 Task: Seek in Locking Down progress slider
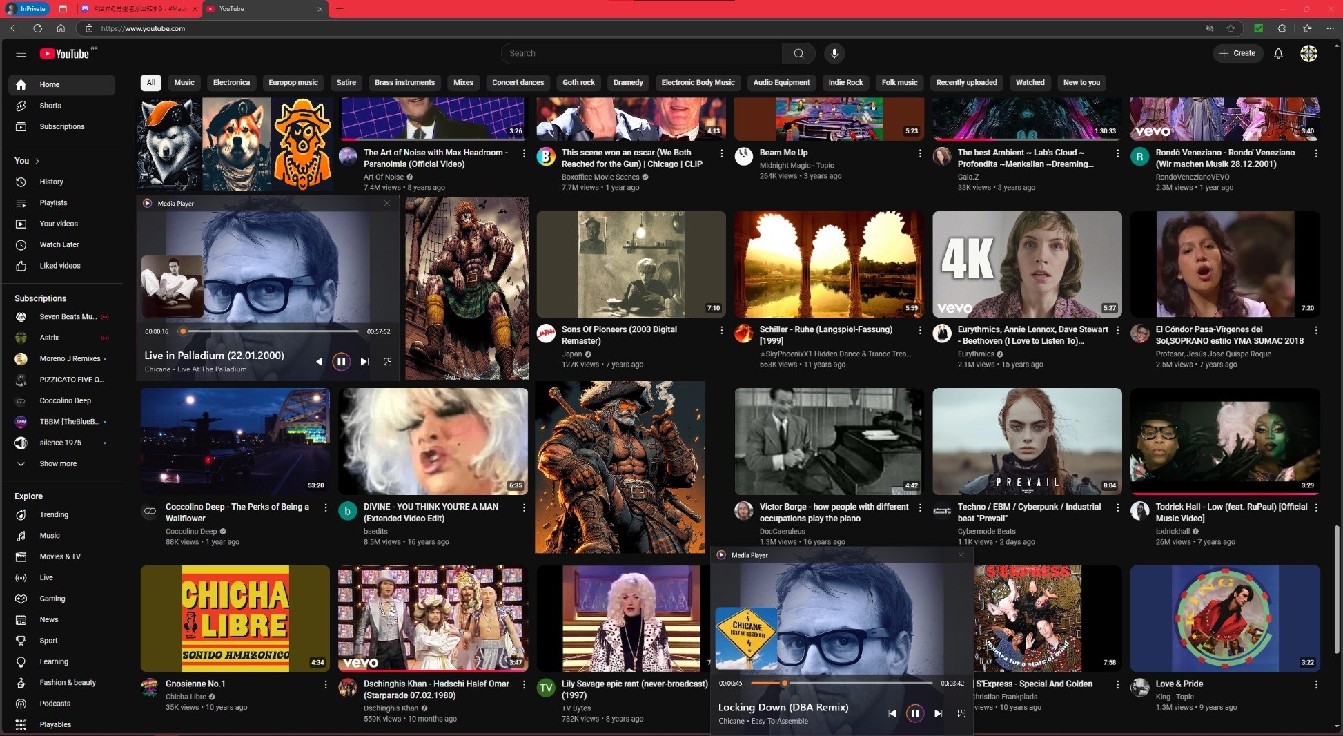tap(842, 683)
